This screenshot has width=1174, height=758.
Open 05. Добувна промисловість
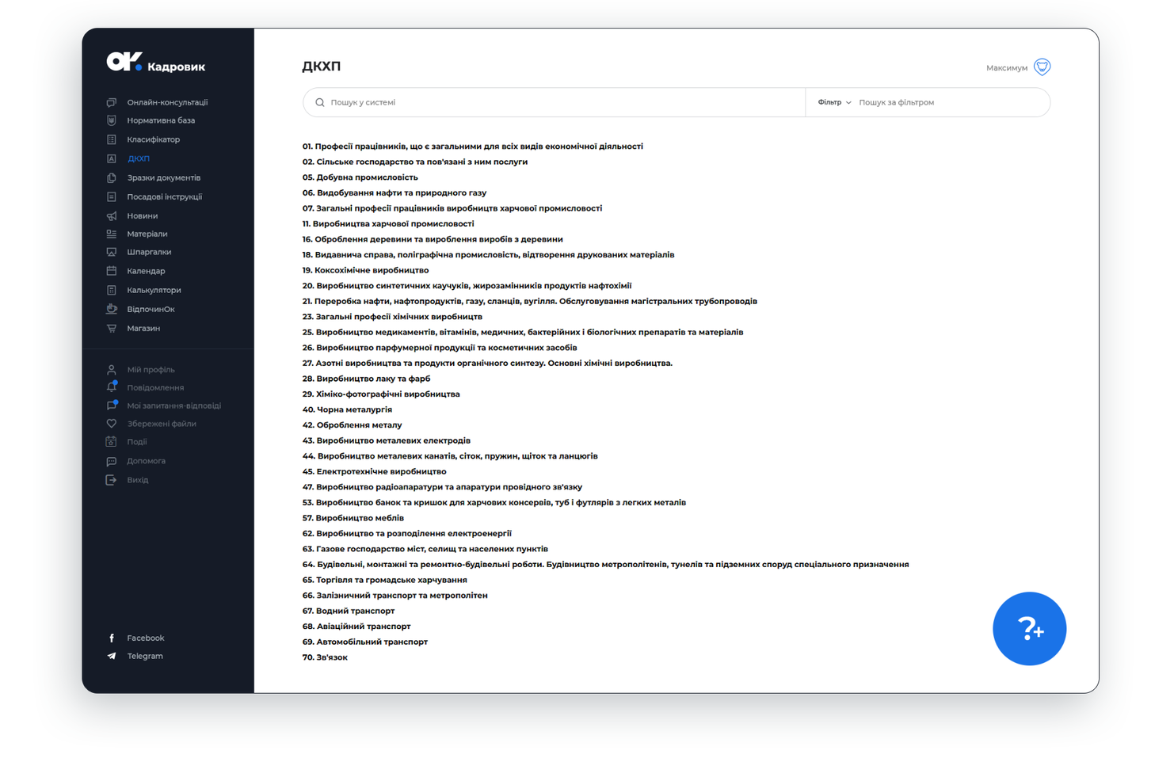(360, 177)
